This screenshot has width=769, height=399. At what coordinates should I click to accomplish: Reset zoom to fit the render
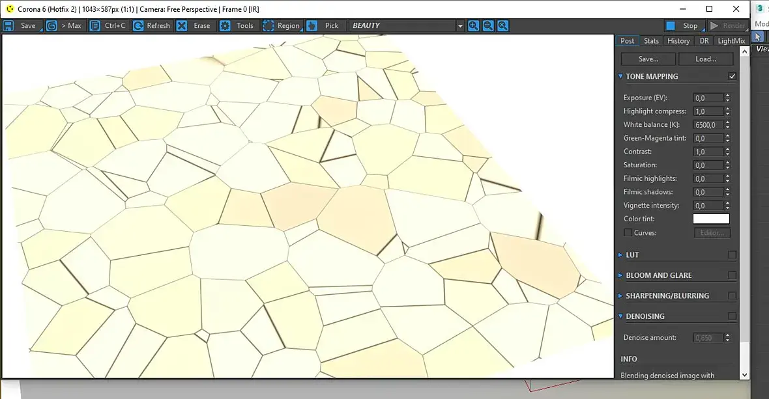[502, 26]
